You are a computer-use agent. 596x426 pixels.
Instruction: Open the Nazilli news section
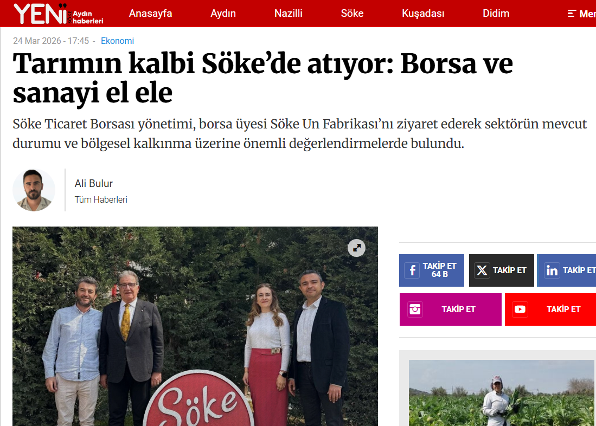[x=289, y=14]
